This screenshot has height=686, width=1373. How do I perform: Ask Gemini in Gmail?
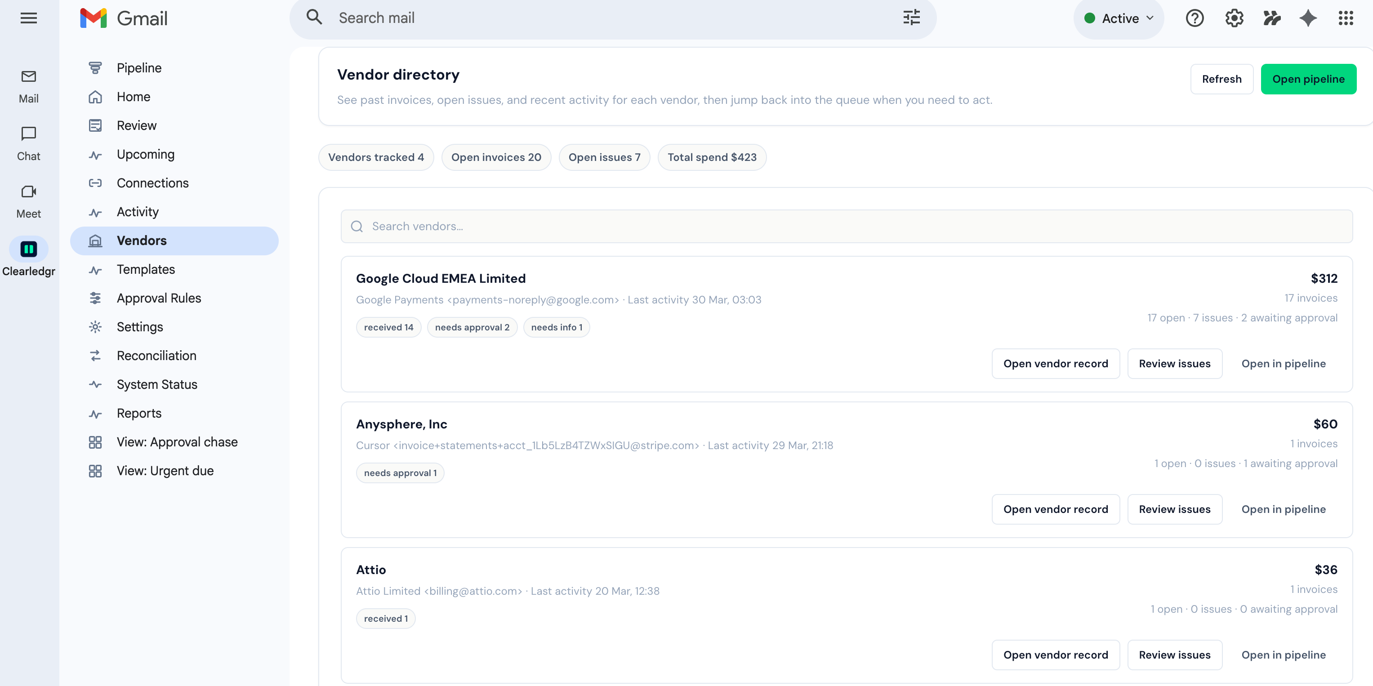click(x=1307, y=18)
